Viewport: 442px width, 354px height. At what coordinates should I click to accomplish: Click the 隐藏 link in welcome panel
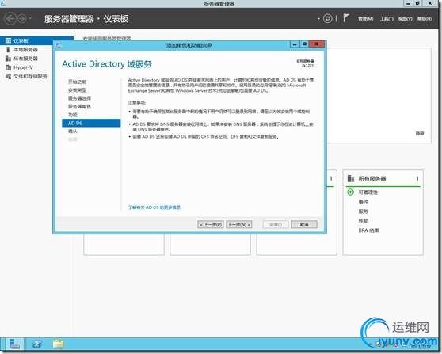pyautogui.click(x=420, y=133)
